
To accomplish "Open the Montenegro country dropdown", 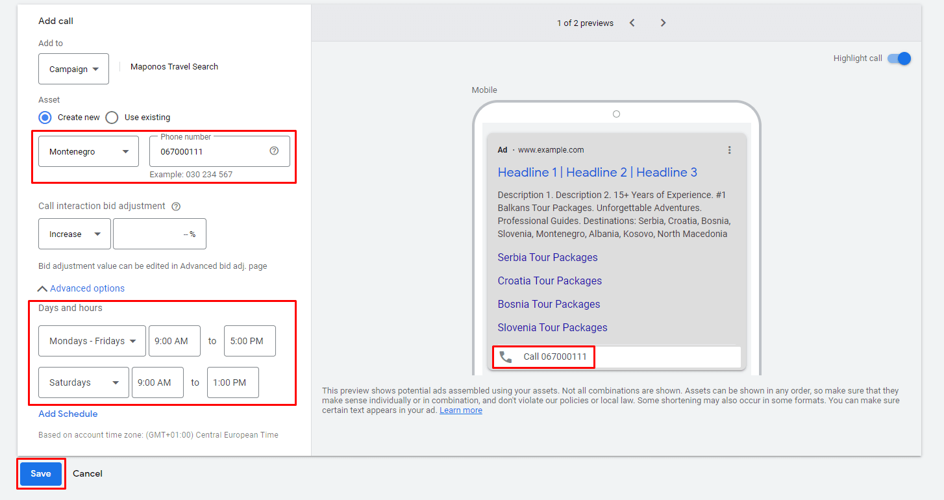I will pyautogui.click(x=89, y=151).
